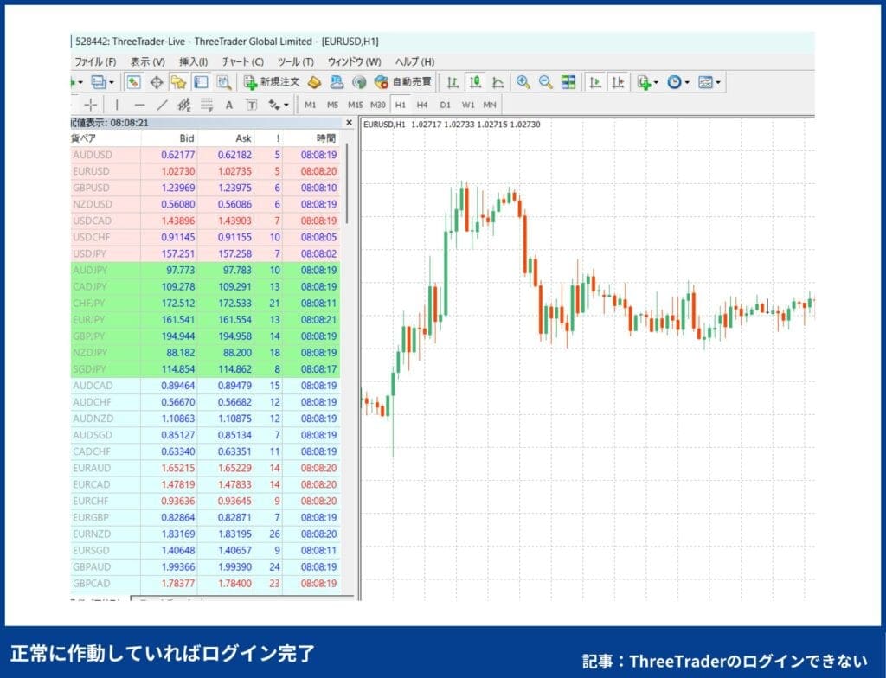Switch chart to candlesticks type
The height and width of the screenshot is (678, 886).
coord(475,82)
